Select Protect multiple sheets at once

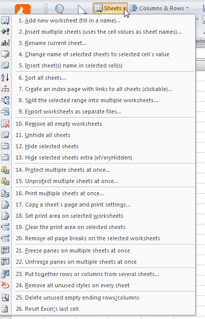(x=104, y=170)
